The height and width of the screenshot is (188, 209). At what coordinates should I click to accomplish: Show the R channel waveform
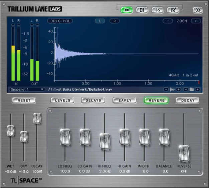pyautogui.click(x=115, y=21)
